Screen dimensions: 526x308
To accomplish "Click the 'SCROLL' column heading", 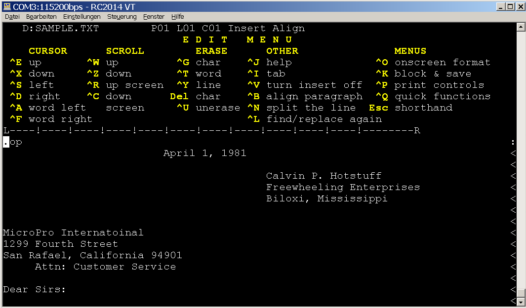I will tap(125, 51).
